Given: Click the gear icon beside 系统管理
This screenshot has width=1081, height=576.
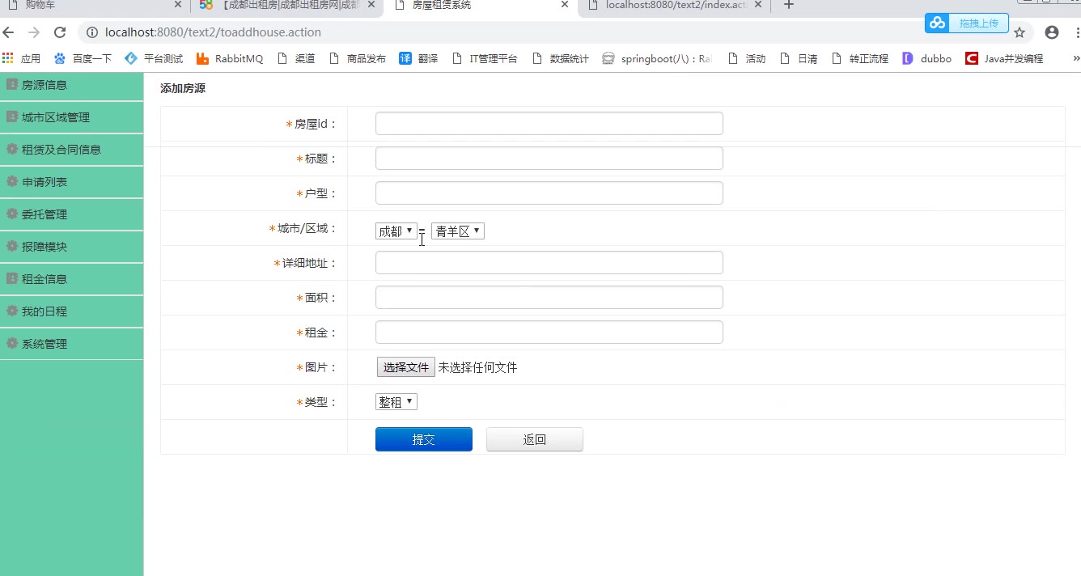Looking at the screenshot, I should tap(12, 343).
